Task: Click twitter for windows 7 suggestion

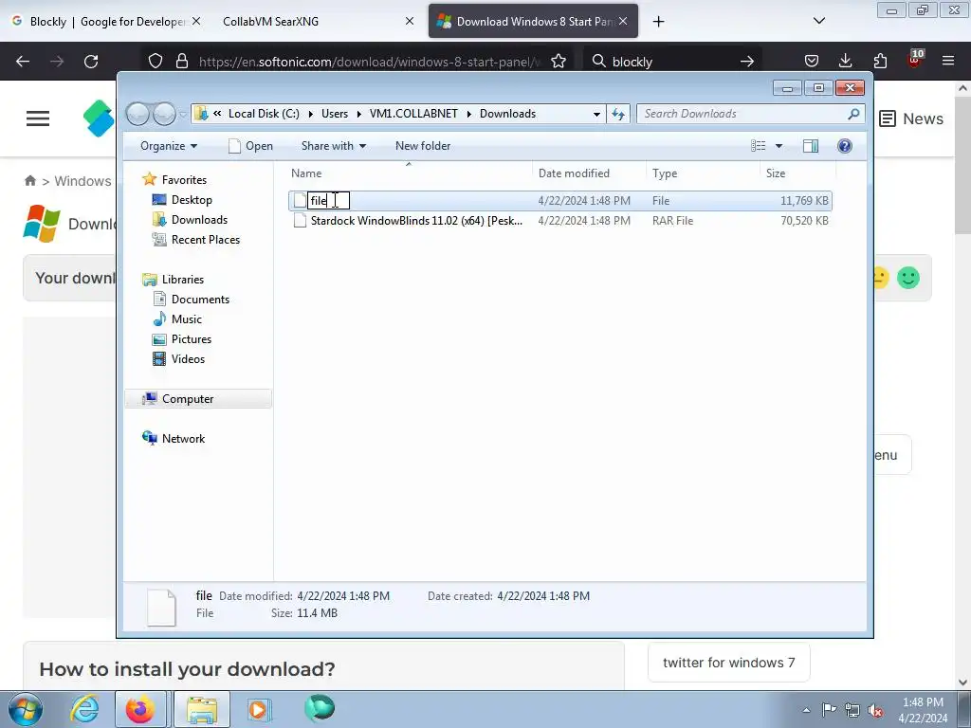Action: [x=729, y=663]
